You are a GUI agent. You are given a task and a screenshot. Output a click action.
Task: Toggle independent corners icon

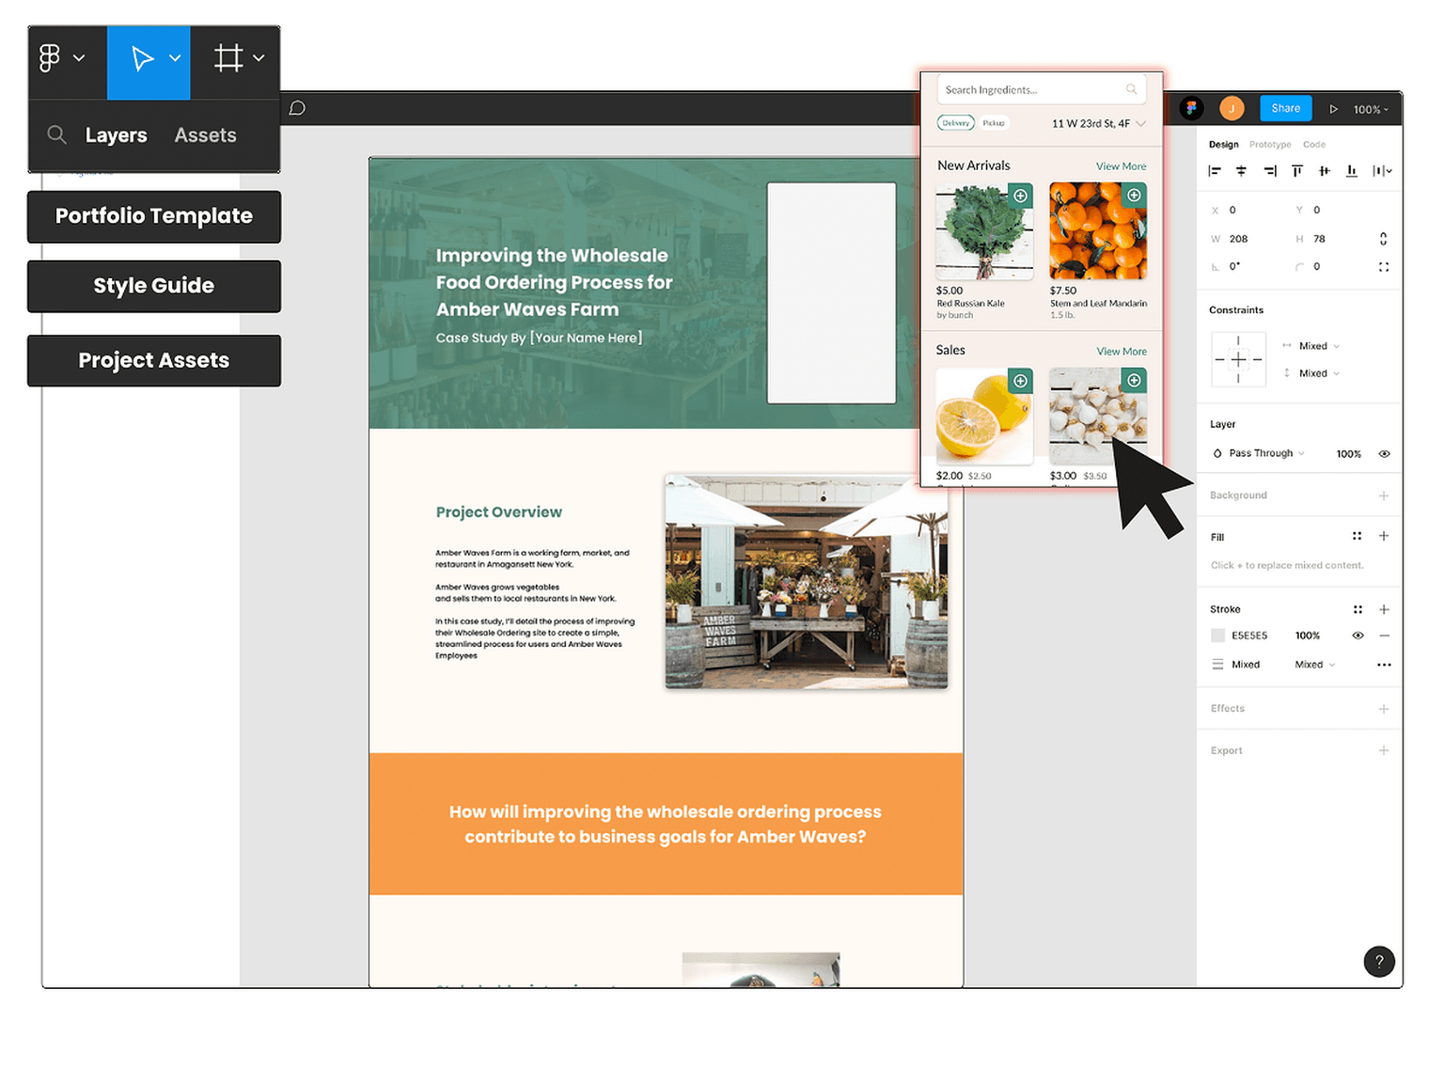pyautogui.click(x=1384, y=267)
